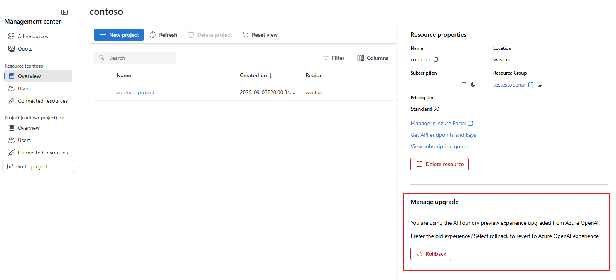
Task: Collapse the Project (contoso-project) section
Action: [x=62, y=118]
